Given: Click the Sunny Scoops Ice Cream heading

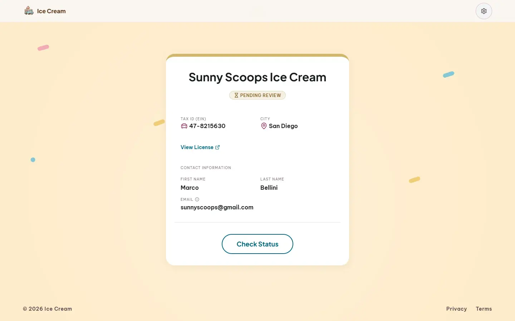Looking at the screenshot, I should pos(257,77).
